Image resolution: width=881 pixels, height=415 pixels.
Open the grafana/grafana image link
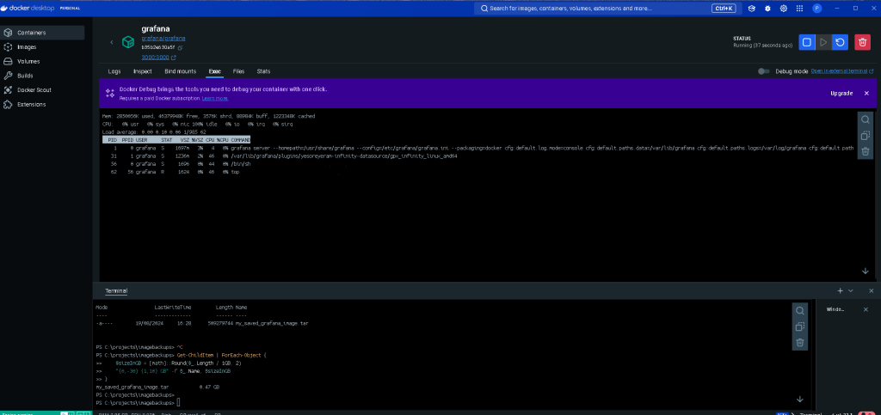(x=163, y=38)
